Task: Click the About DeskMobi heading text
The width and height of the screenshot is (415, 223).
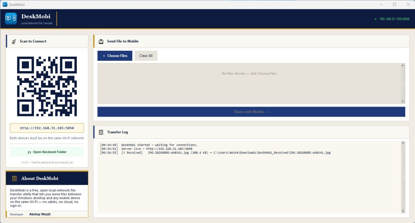Action: 40,178
